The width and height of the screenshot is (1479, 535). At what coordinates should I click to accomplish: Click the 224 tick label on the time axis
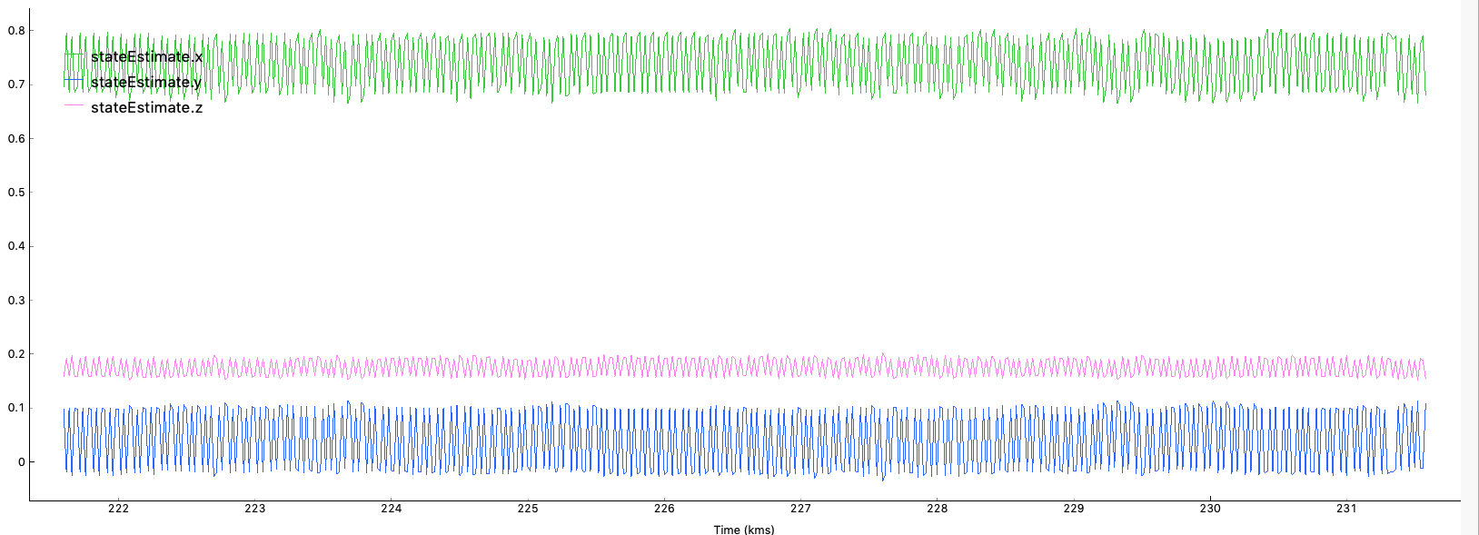coord(392,509)
